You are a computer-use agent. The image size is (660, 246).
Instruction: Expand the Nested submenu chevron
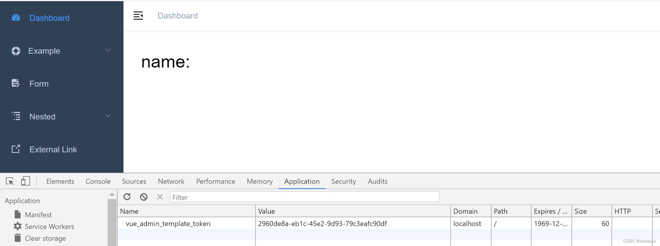(x=108, y=116)
